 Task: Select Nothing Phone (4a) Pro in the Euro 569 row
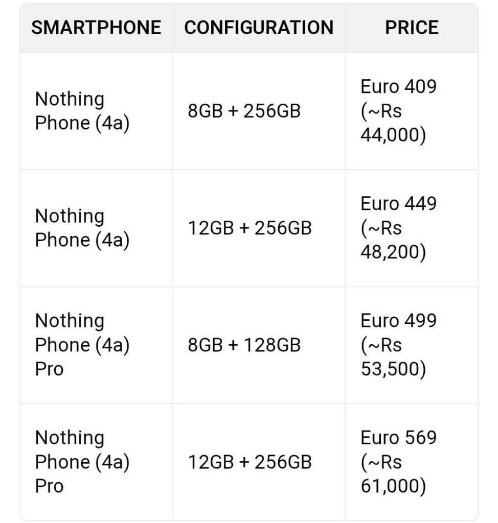82,462
